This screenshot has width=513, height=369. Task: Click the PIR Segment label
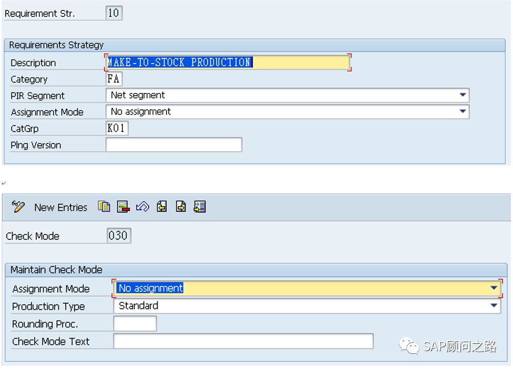point(38,96)
